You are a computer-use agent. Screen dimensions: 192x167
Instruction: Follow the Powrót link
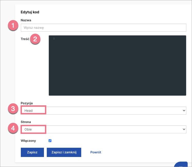96,152
